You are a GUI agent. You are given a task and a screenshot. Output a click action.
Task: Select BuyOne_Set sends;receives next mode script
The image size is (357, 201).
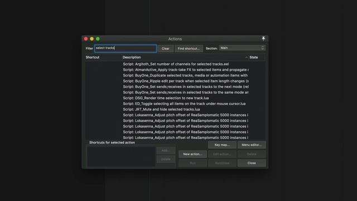click(x=186, y=87)
